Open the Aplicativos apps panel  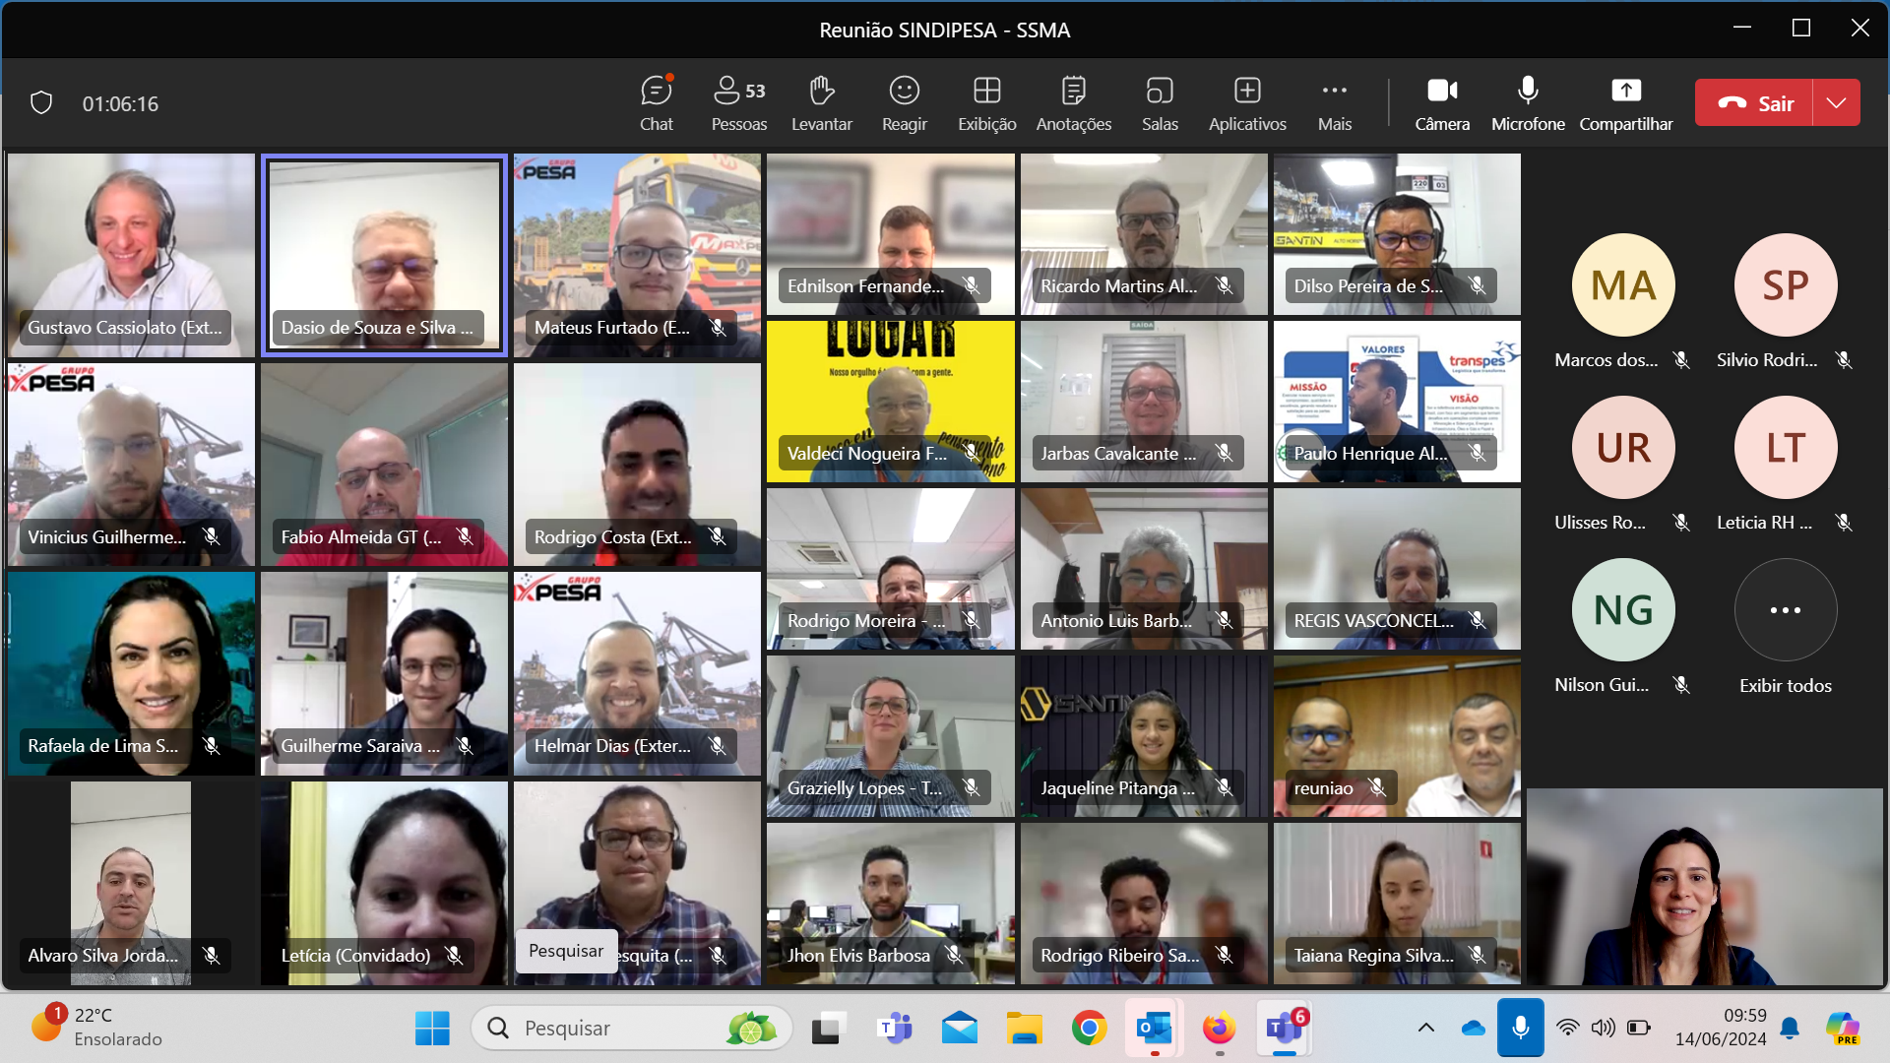coord(1247,102)
